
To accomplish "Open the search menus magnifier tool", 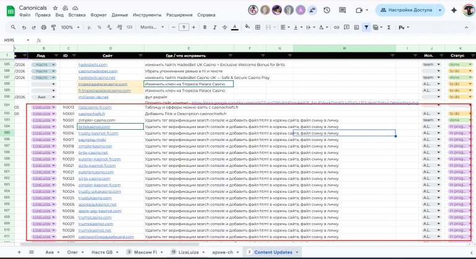I will coord(13,27).
